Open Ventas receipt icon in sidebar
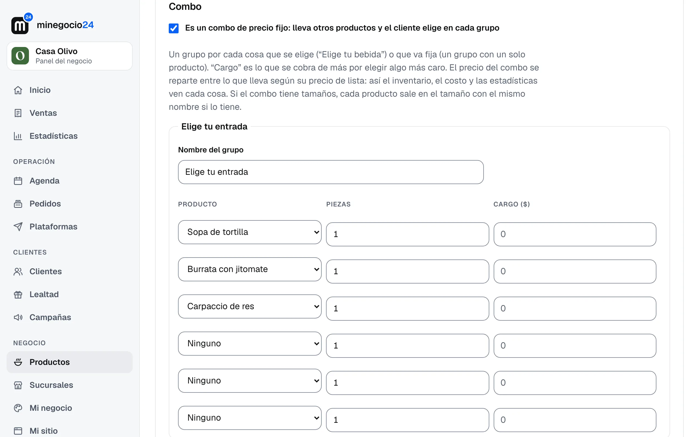 (x=18, y=113)
